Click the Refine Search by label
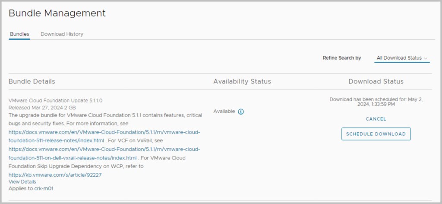Screen dimensions: 442x204 (342, 58)
